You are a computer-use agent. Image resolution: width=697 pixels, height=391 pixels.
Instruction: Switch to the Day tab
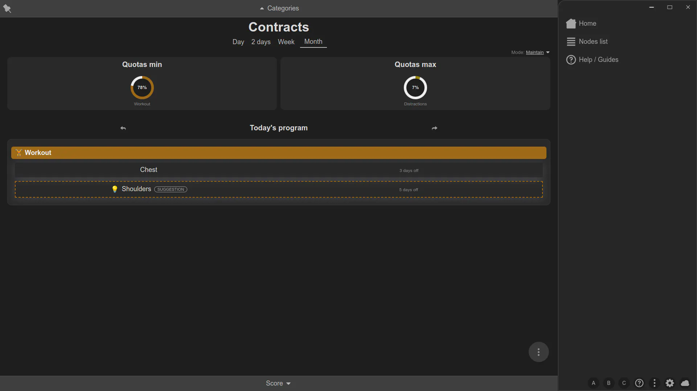pos(238,42)
